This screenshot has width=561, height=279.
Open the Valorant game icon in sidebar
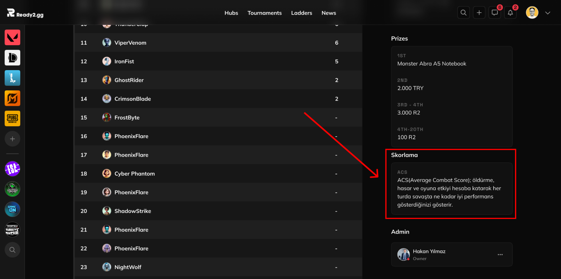(12, 37)
